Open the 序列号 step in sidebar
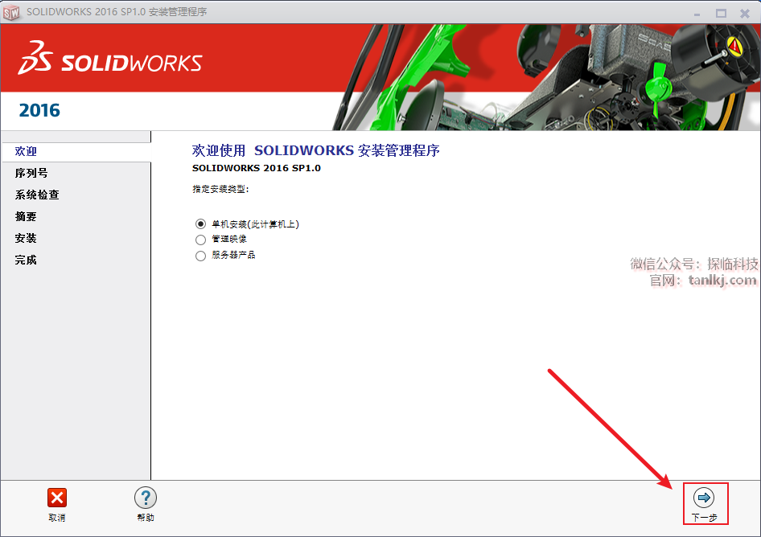The width and height of the screenshot is (761, 537). [31, 173]
